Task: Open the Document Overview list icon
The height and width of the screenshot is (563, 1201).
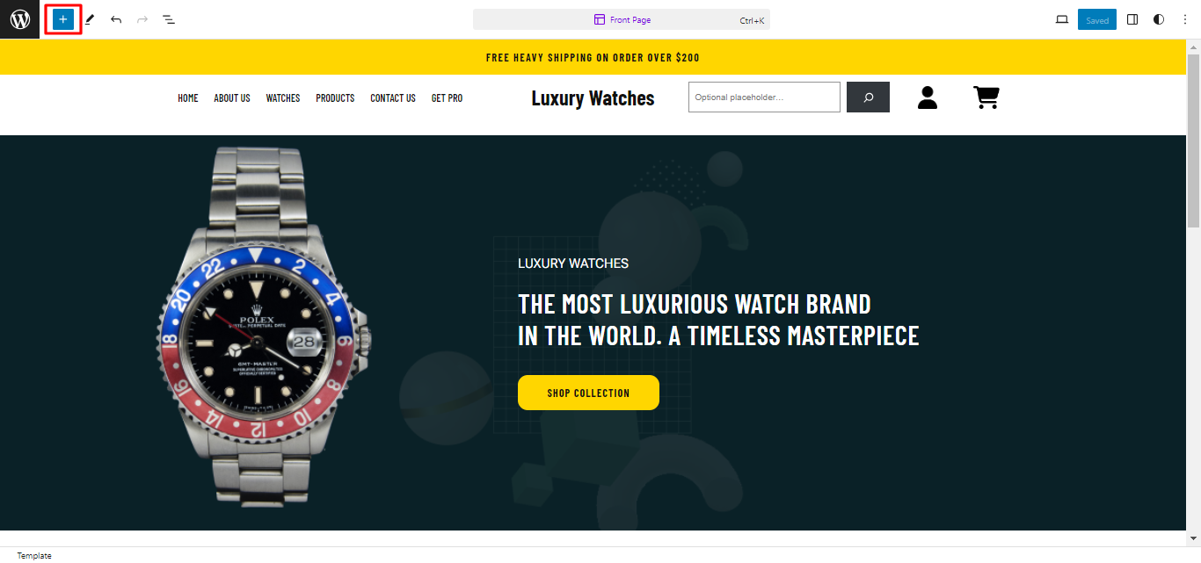Action: [169, 19]
